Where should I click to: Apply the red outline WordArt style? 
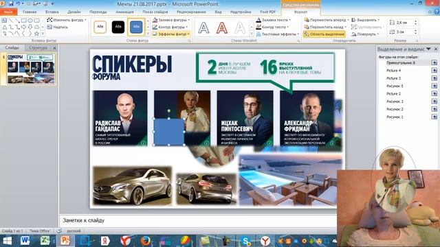point(221,28)
